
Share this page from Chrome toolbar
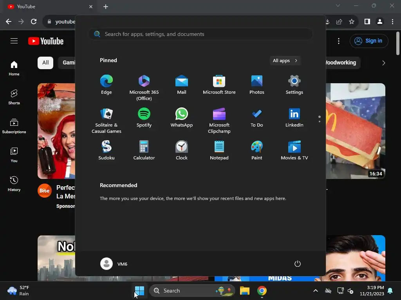point(340,22)
